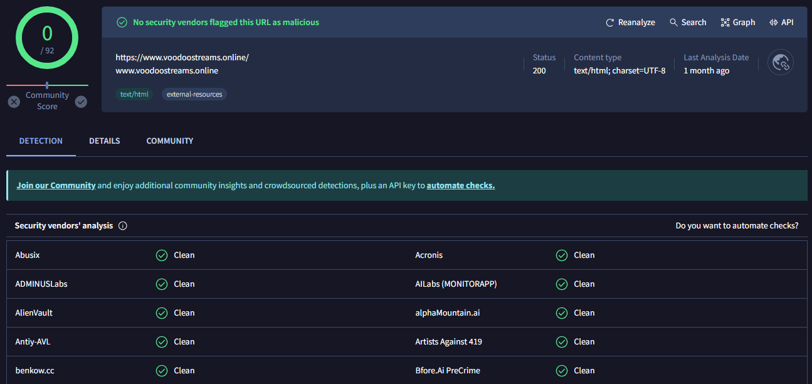Screen dimensions: 812x384
Task: Click the alphaMountain.ai vendor name
Action: click(x=448, y=313)
